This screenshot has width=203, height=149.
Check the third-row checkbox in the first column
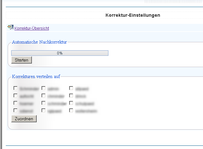point(15,103)
